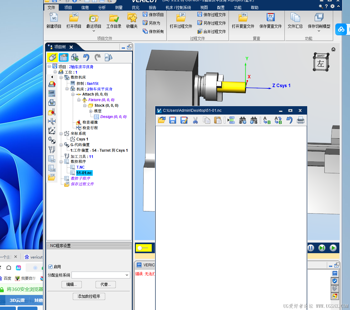Click the 代替... button

(106, 284)
